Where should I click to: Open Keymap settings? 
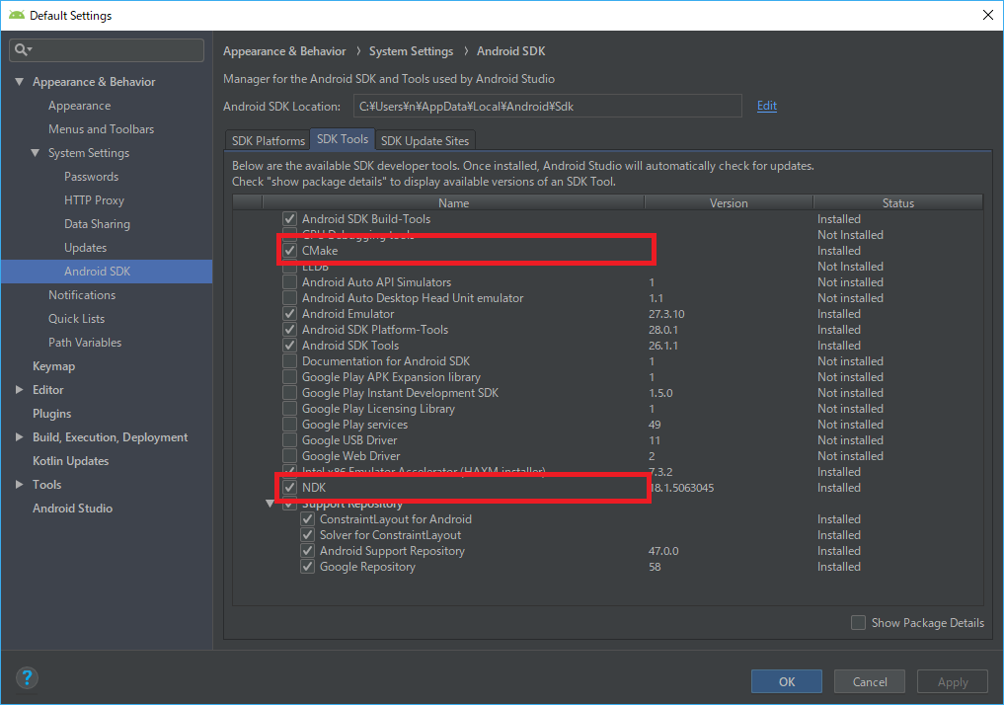53,365
